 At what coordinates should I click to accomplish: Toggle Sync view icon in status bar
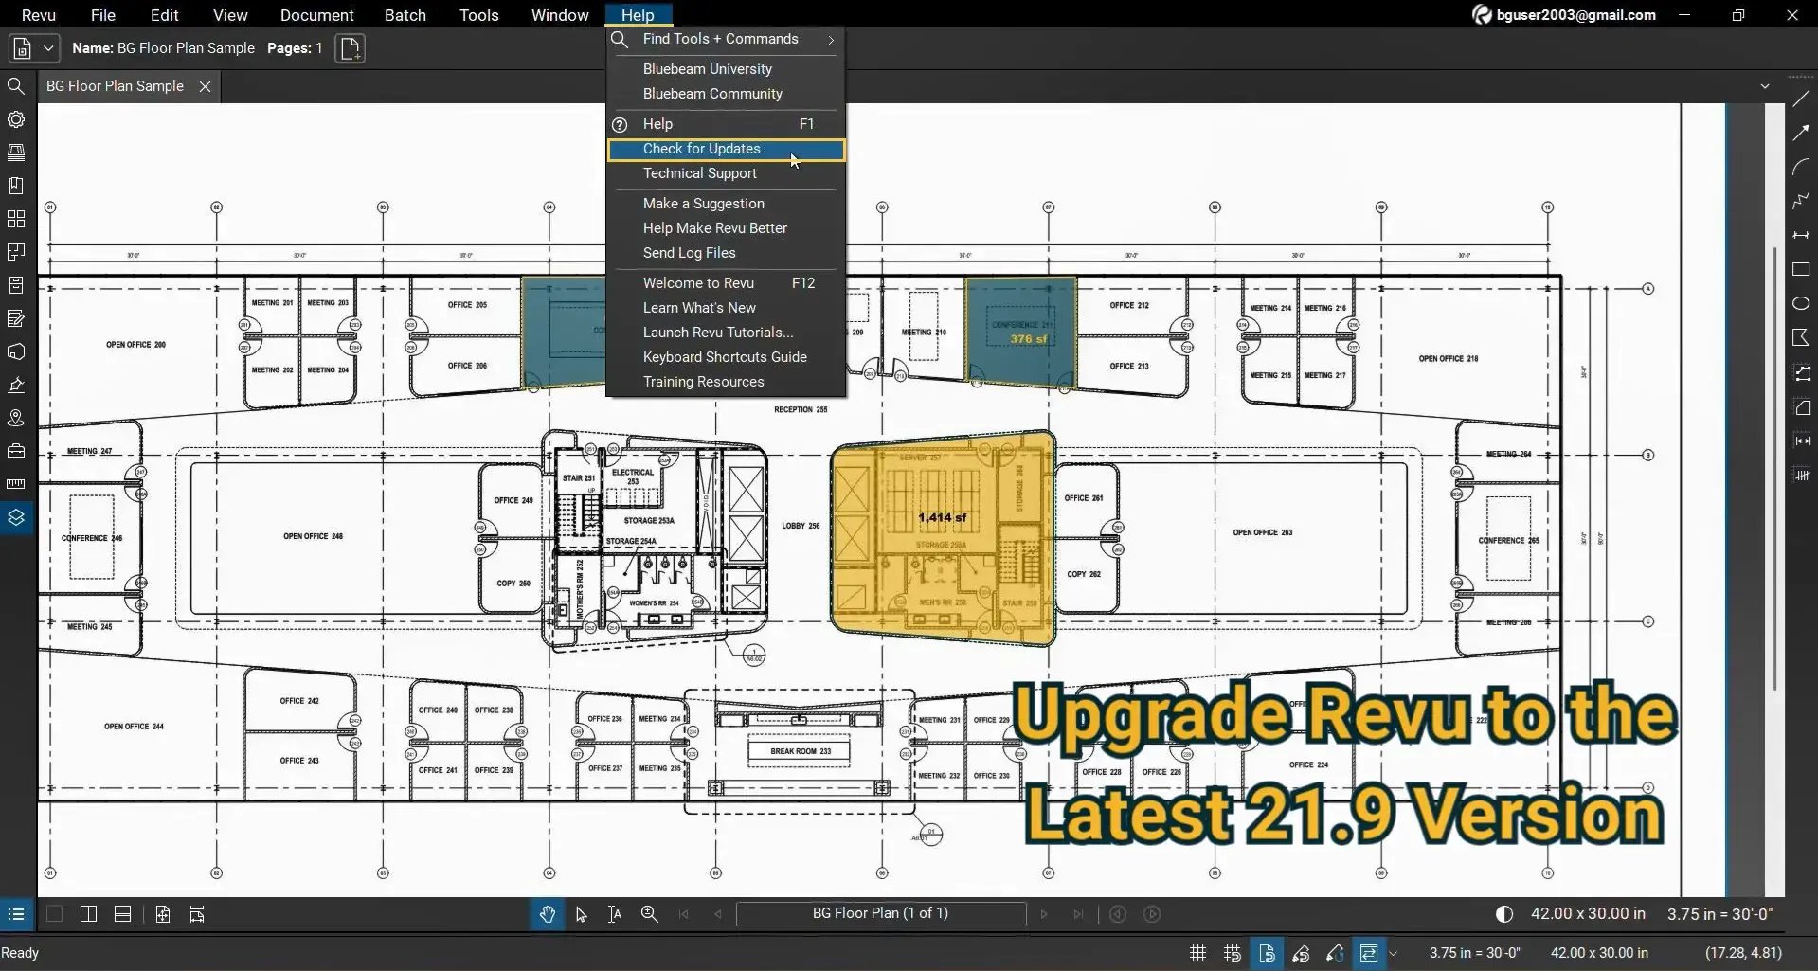coord(1369,953)
